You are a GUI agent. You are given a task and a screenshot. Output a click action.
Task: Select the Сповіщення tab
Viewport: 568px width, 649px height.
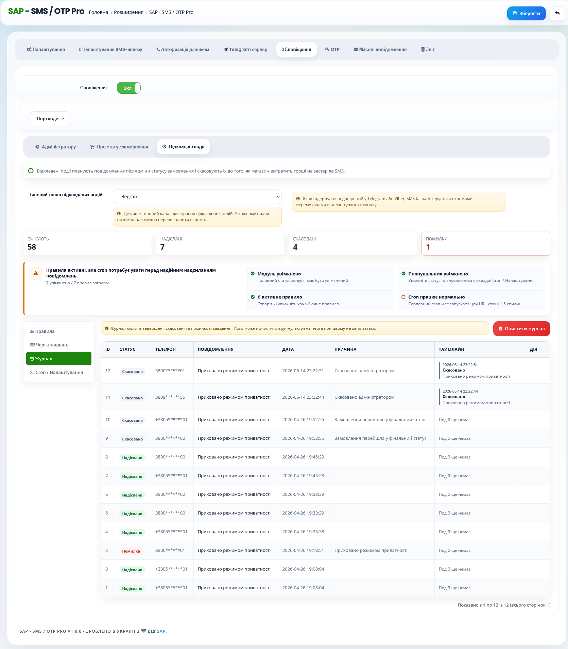296,49
